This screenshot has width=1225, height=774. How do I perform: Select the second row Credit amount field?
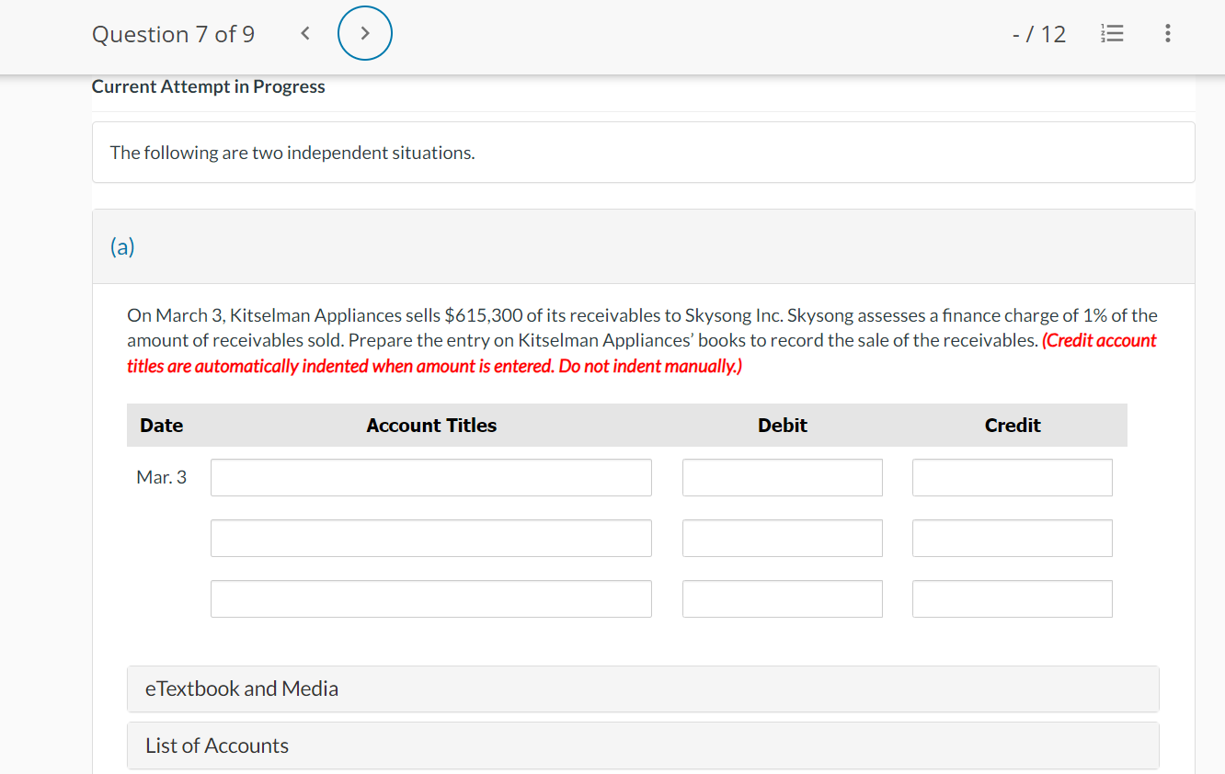tap(1013, 538)
